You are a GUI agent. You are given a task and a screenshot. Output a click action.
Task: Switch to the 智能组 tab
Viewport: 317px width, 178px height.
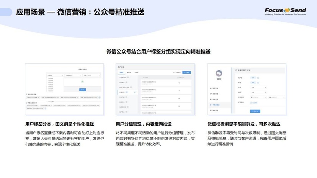pos(129,73)
